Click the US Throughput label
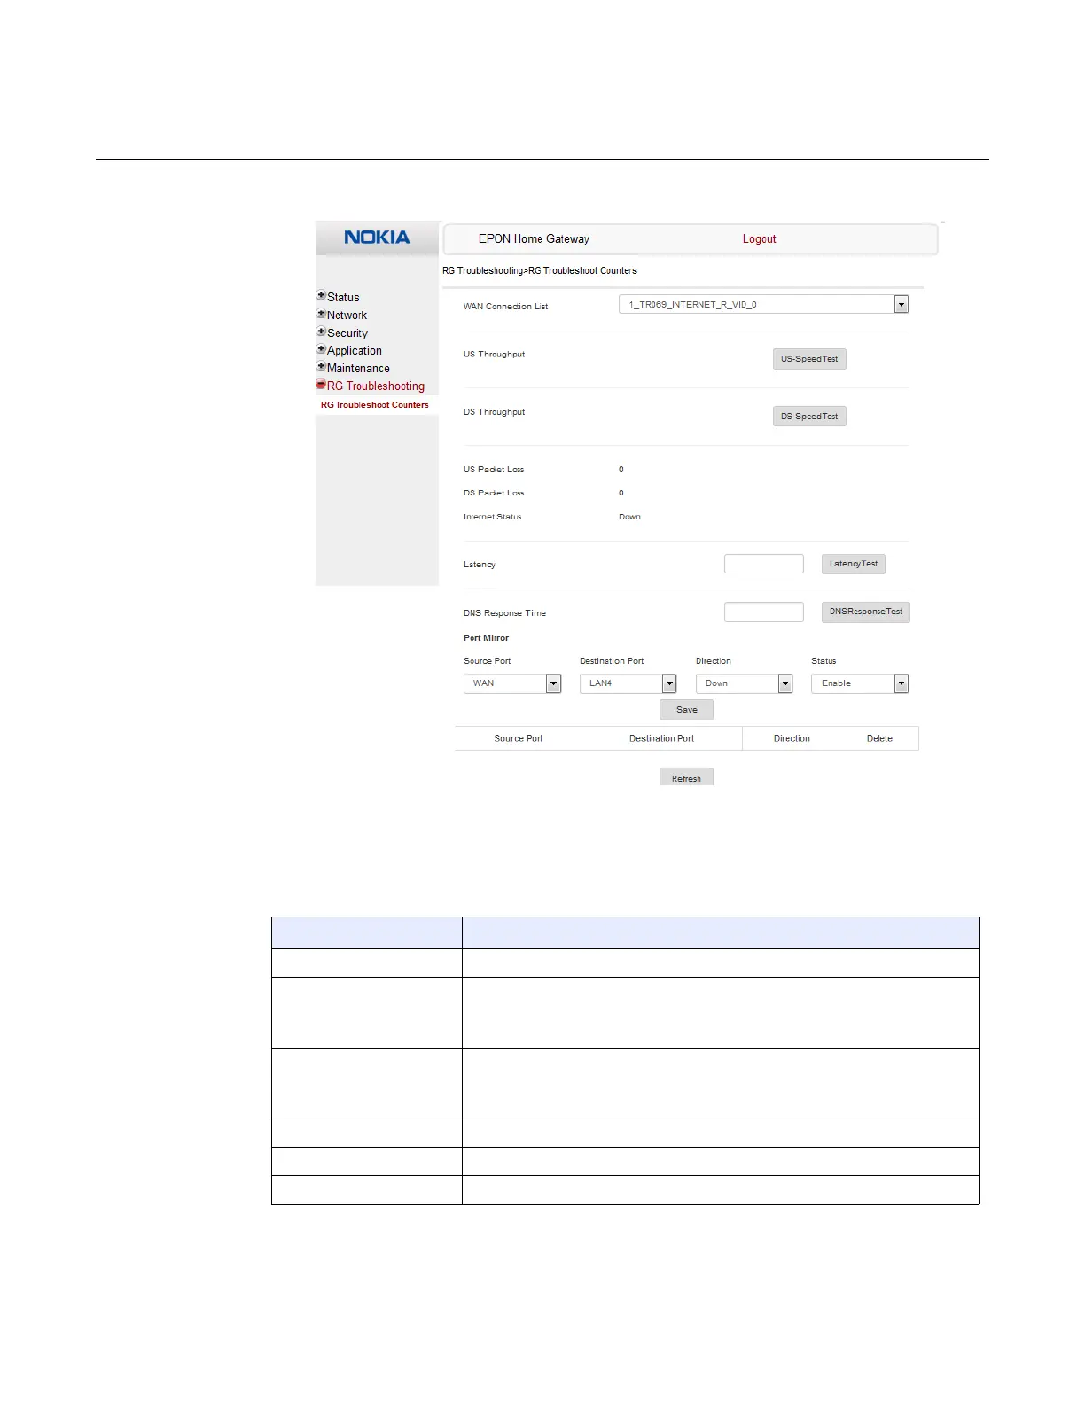The image size is (1085, 1404). click(x=494, y=355)
